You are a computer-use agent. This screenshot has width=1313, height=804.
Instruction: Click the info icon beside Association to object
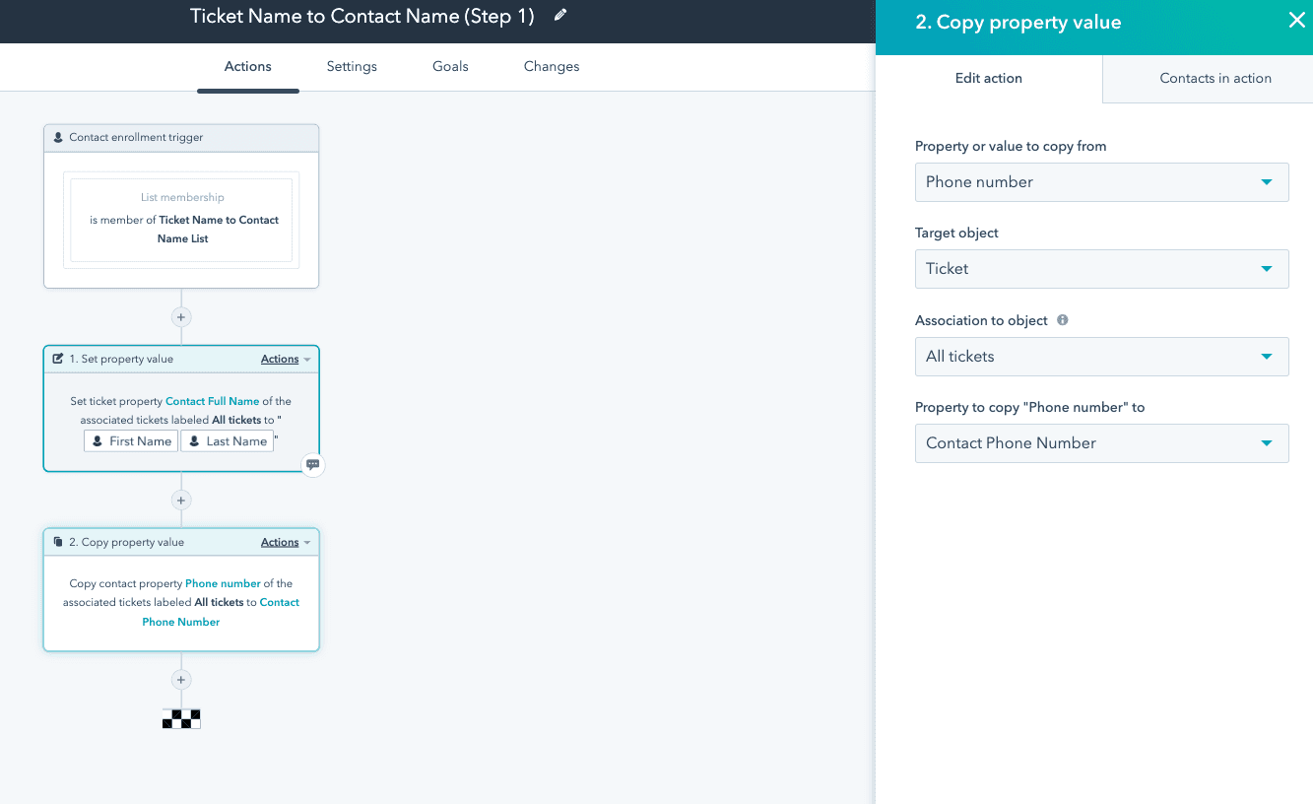[x=1063, y=320]
